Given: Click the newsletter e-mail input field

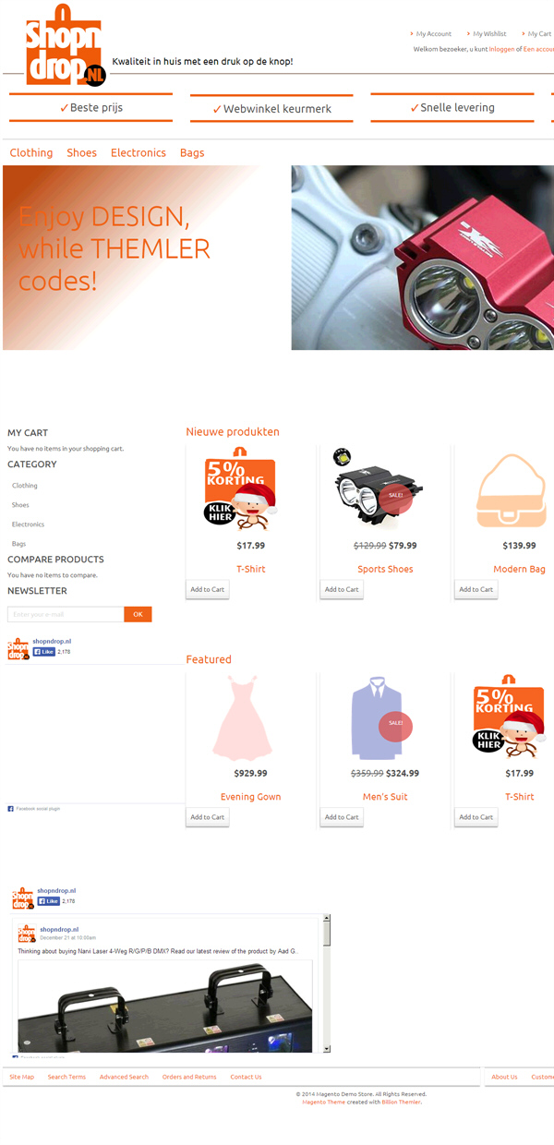Looking at the screenshot, I should click(x=66, y=614).
